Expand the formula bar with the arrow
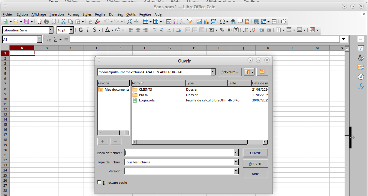368x196 pixels. (x=344, y=39)
